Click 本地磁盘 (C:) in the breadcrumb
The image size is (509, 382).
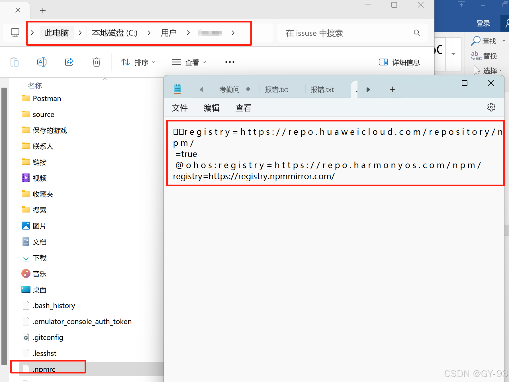pyautogui.click(x=115, y=33)
